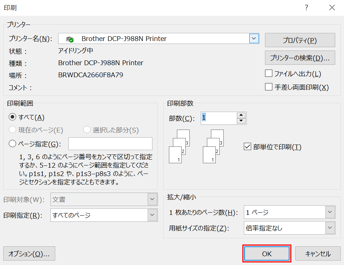Image resolution: width=344 pixels, height=265 pixels.
Task: Click the プロパティ button
Action: pos(300,40)
